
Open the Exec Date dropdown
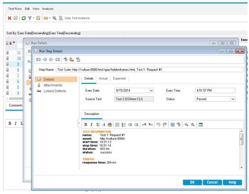(x=151, y=90)
